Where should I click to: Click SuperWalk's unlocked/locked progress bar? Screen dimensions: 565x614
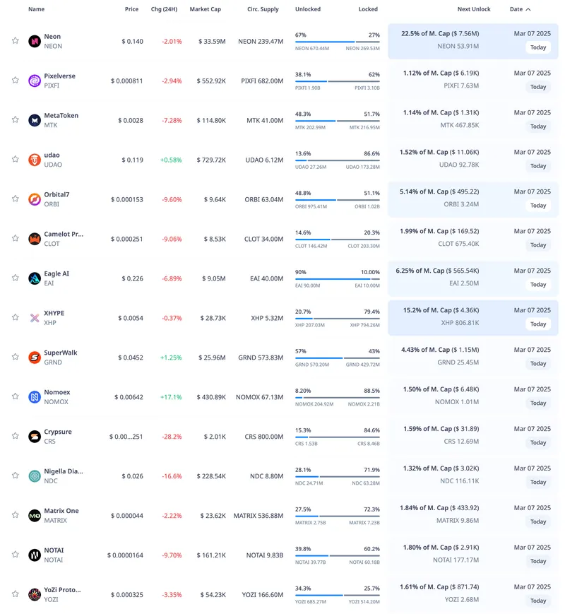337,358
